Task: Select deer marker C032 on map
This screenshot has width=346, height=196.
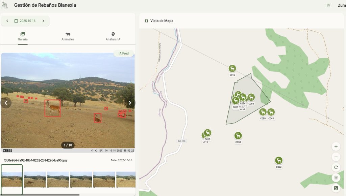Action: [x=279, y=161]
